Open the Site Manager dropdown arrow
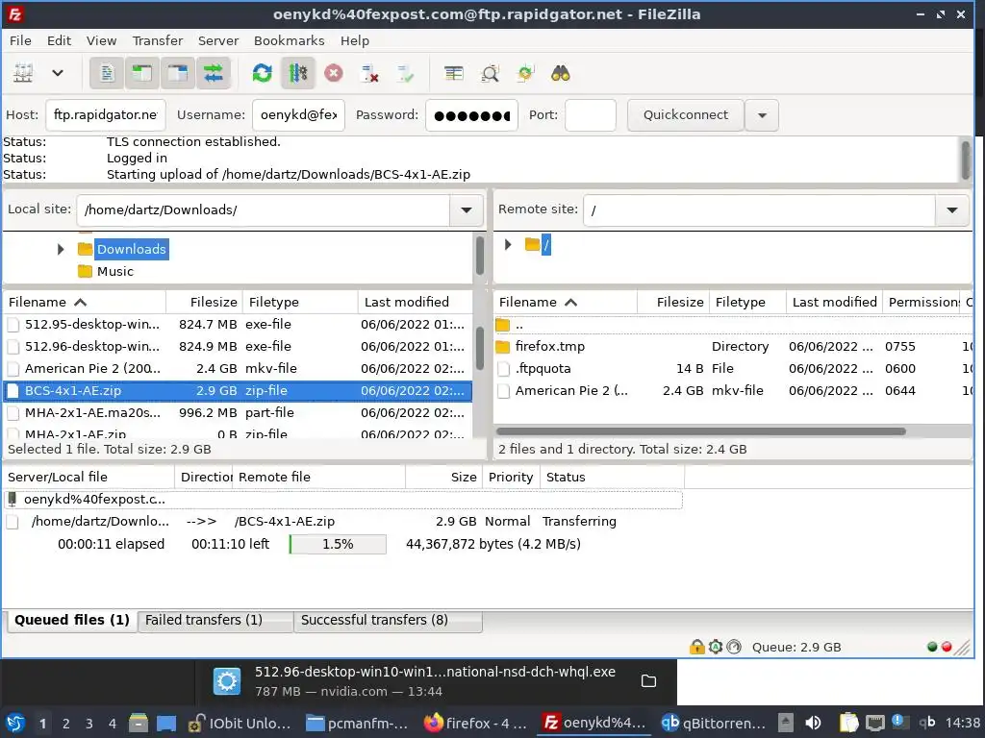This screenshot has width=985, height=738. tap(57, 73)
